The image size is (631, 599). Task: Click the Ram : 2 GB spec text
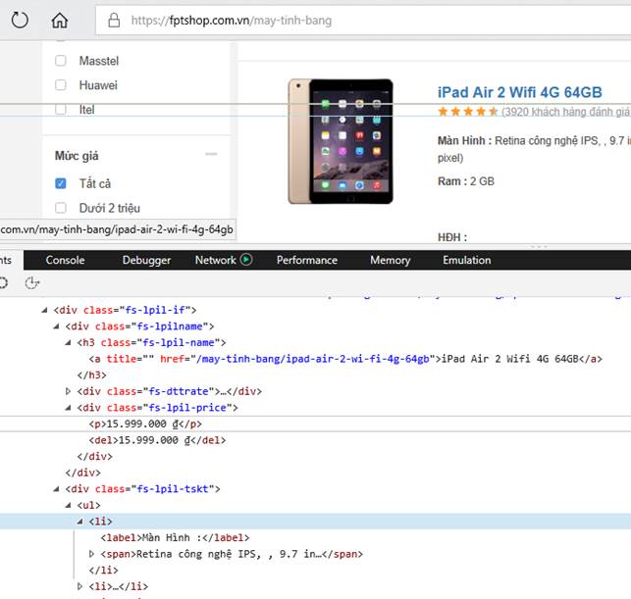pyautogui.click(x=465, y=181)
